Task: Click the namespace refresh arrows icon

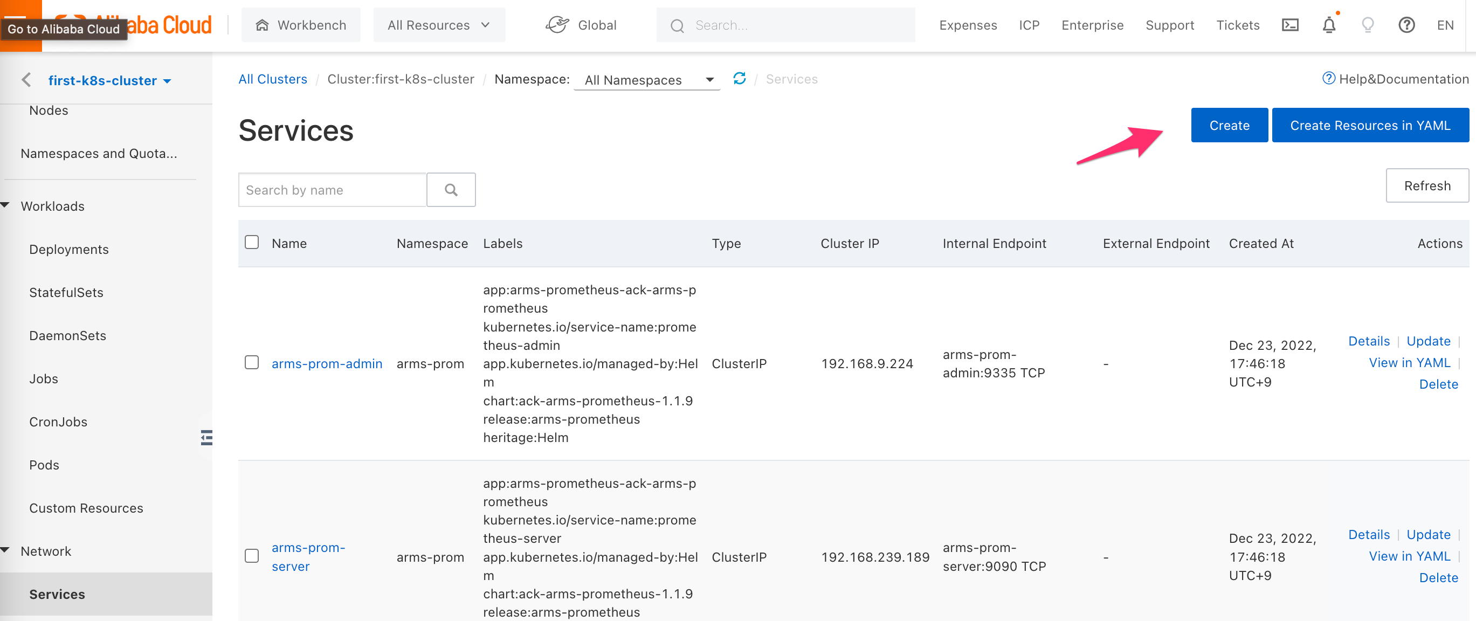Action: click(739, 79)
